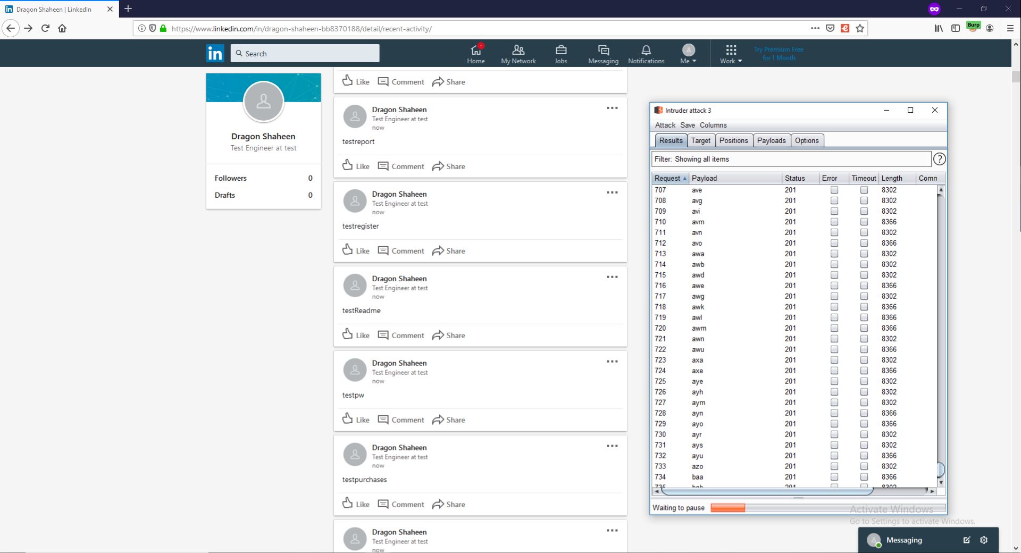Open the Burp extension icon in toolbar
1021x553 pixels.
(973, 27)
